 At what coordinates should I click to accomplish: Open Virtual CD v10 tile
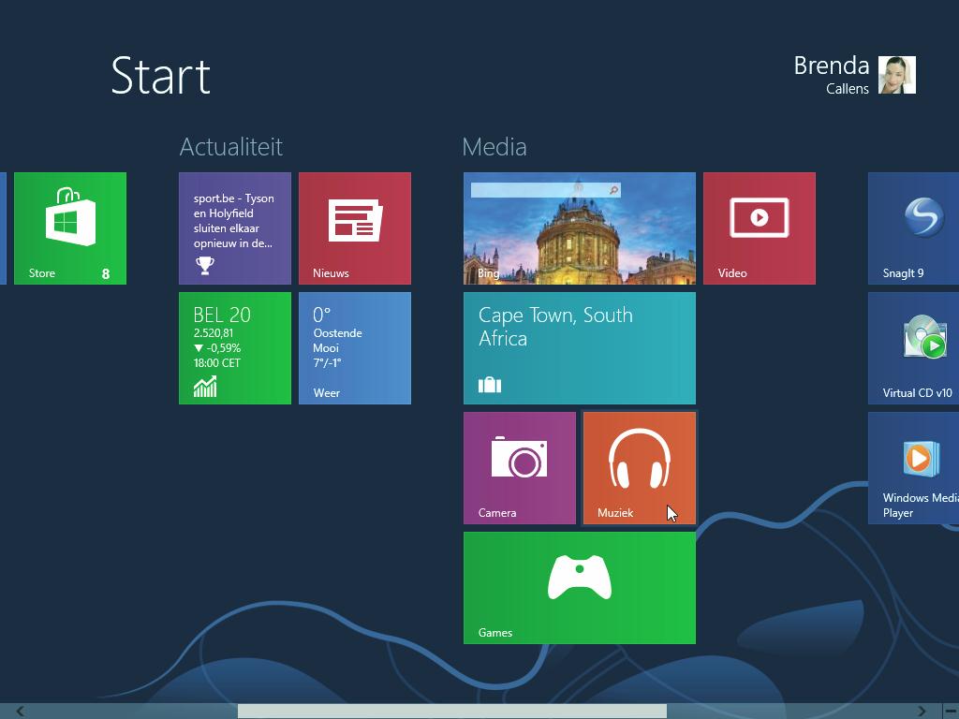coord(913,348)
